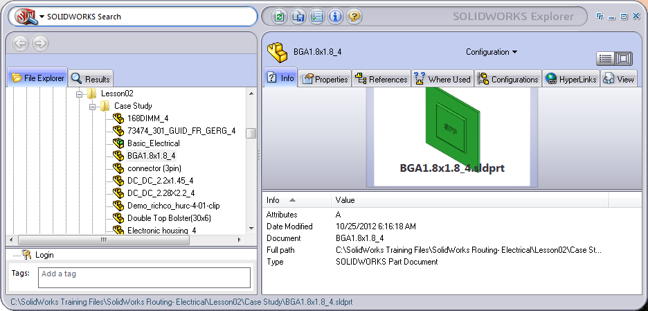Click the SOLIDWORKS Part Document type value
This screenshot has height=311, width=648.
coord(387,262)
